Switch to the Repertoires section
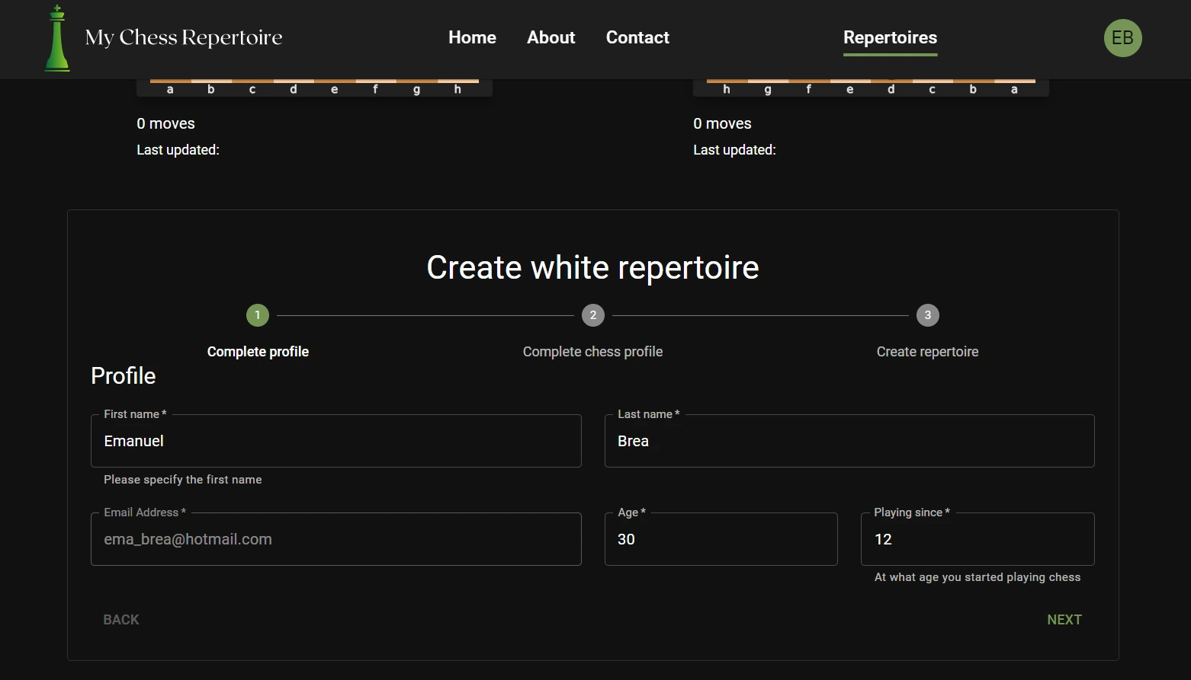The height and width of the screenshot is (680, 1191). tap(890, 37)
